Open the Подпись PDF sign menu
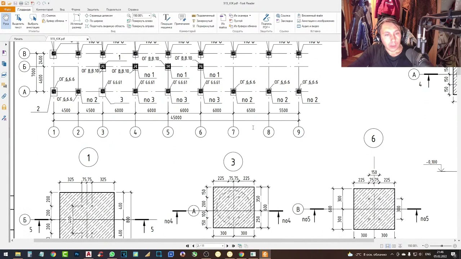This screenshot has height=259, width=461. [x=266, y=22]
